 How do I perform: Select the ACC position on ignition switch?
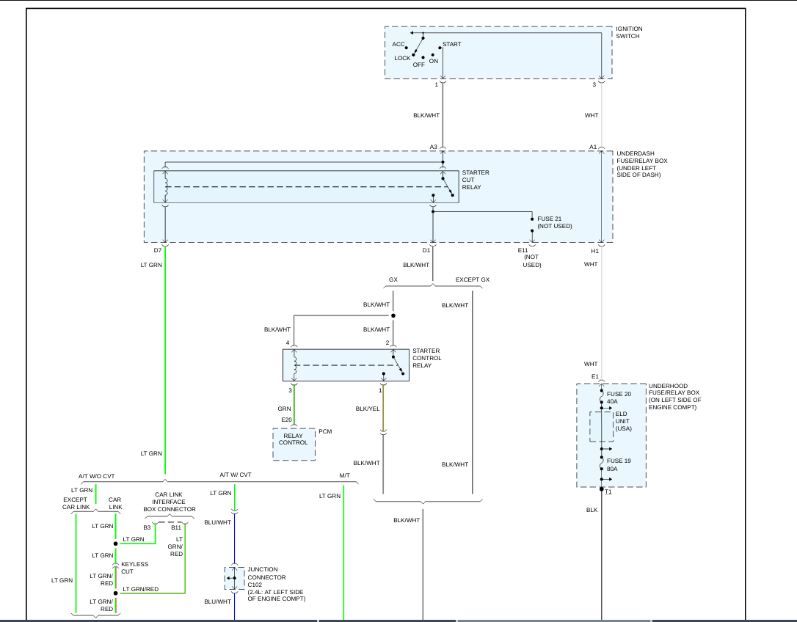[398, 44]
